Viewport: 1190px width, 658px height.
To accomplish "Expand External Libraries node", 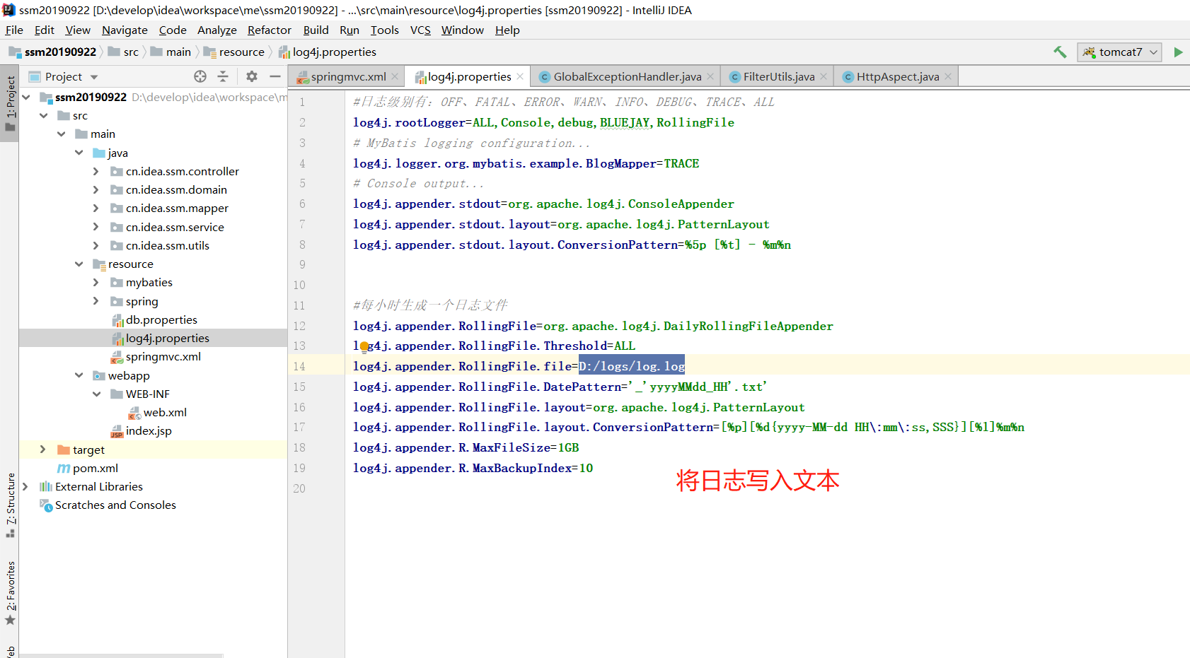I will [26, 486].
